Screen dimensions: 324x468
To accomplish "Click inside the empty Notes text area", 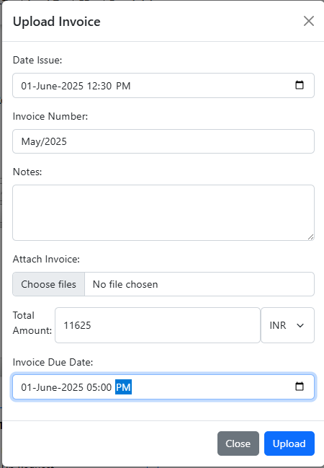I will [163, 213].
